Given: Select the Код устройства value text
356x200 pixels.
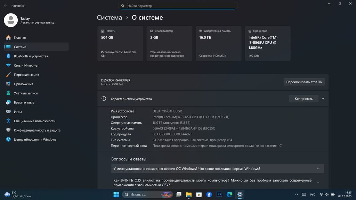Looking at the screenshot, I should [184, 128].
